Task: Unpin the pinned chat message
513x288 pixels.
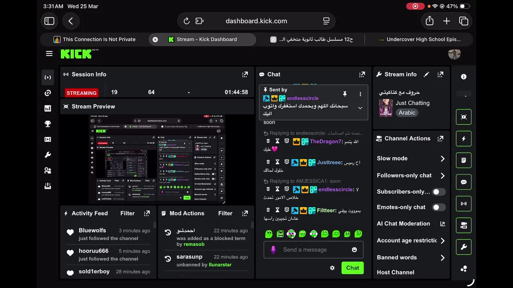Action: pyautogui.click(x=345, y=94)
